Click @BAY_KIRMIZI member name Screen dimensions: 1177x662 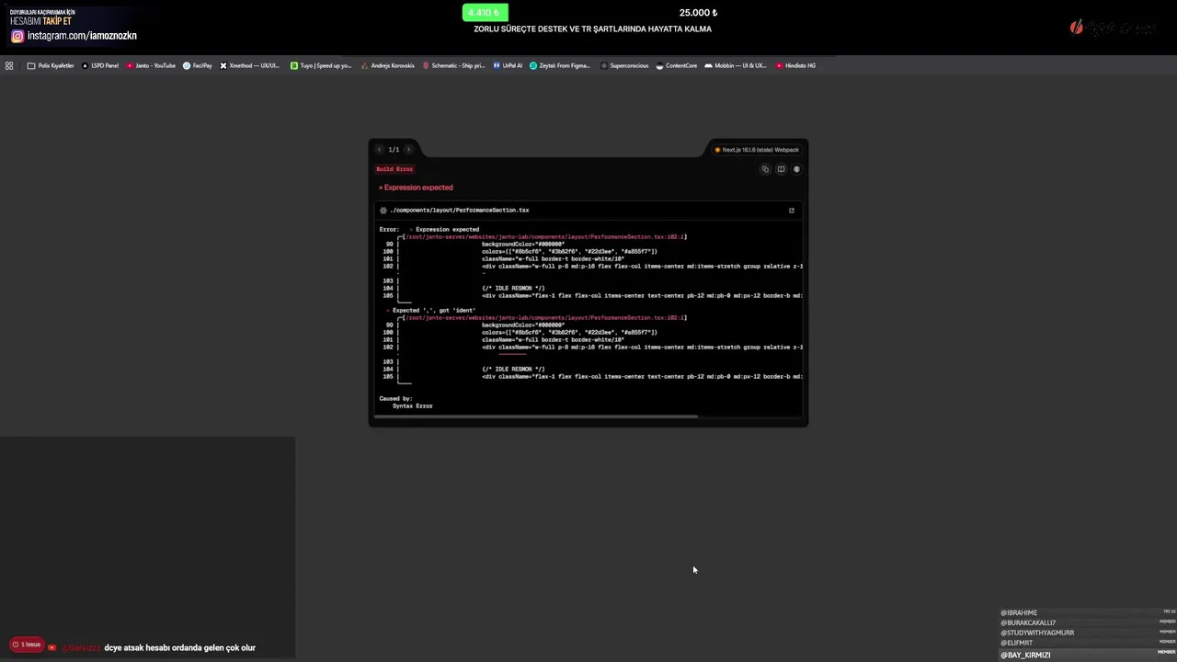(x=1025, y=655)
